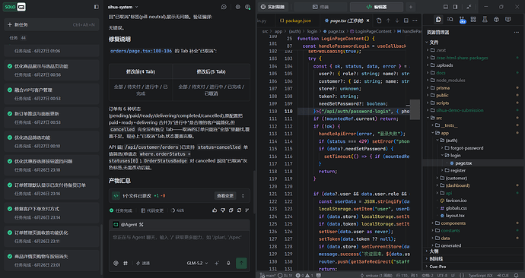
Task: Close the page.tsx editor tab
Action: [x=368, y=21]
